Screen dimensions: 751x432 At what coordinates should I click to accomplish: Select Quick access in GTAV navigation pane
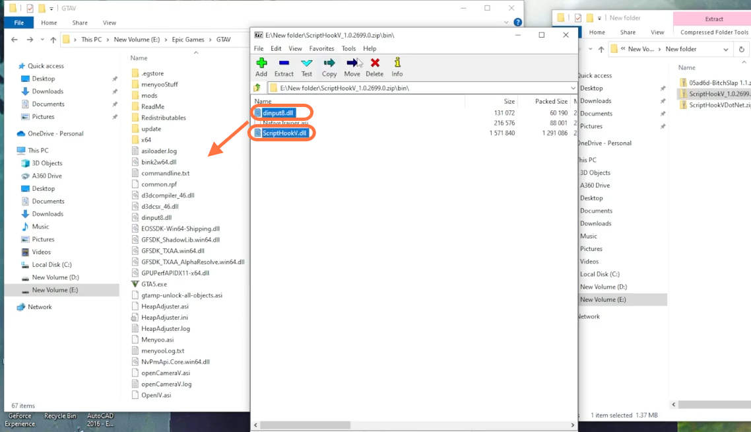(x=46, y=65)
